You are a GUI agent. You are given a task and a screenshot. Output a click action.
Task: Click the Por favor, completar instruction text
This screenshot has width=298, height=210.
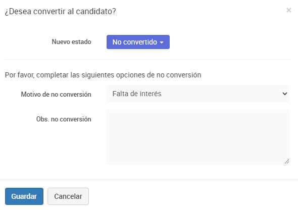[x=103, y=75]
